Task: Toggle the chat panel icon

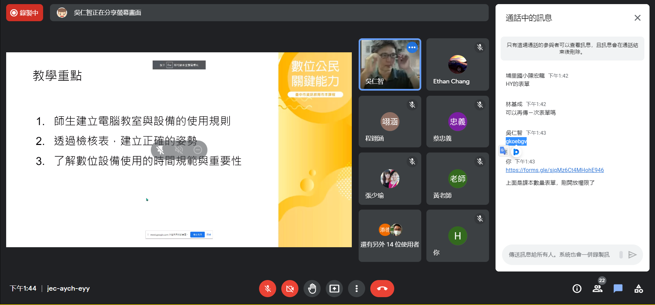Action: (618, 289)
